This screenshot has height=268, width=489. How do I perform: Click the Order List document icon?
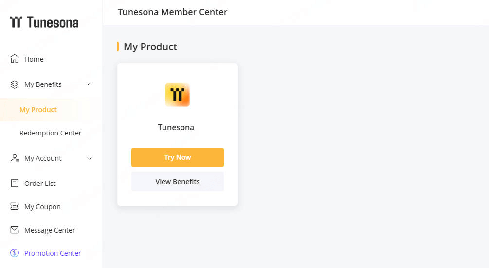click(x=15, y=184)
